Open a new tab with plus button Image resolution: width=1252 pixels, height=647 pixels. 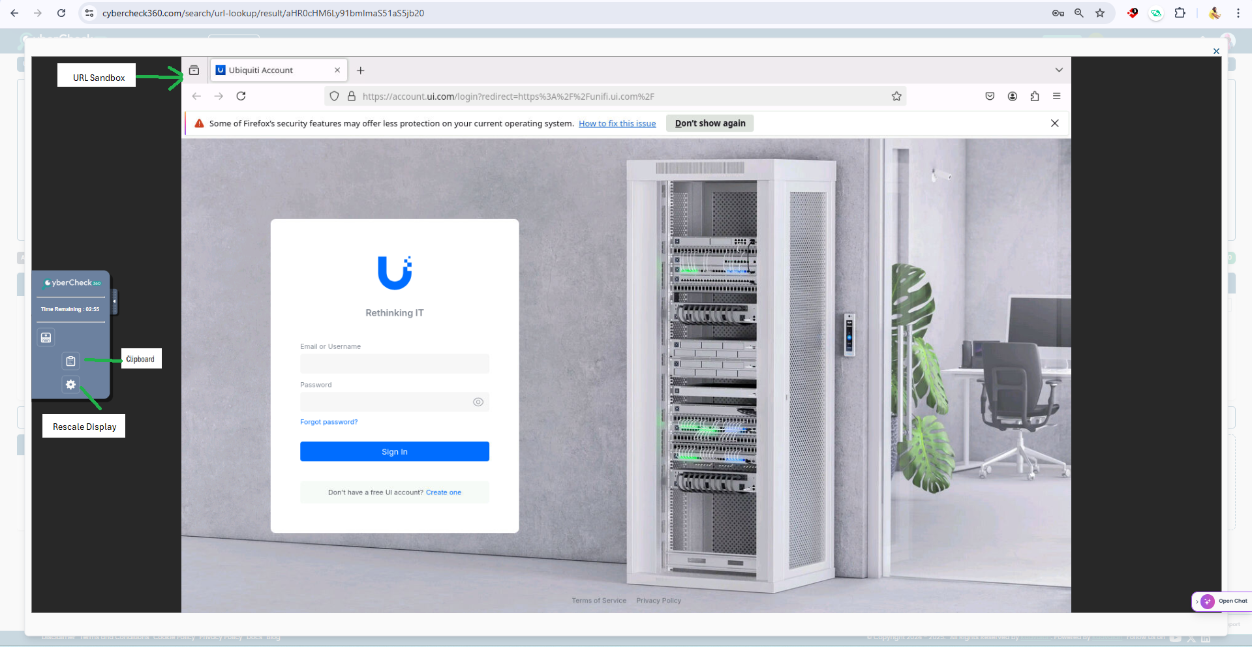[x=360, y=70]
